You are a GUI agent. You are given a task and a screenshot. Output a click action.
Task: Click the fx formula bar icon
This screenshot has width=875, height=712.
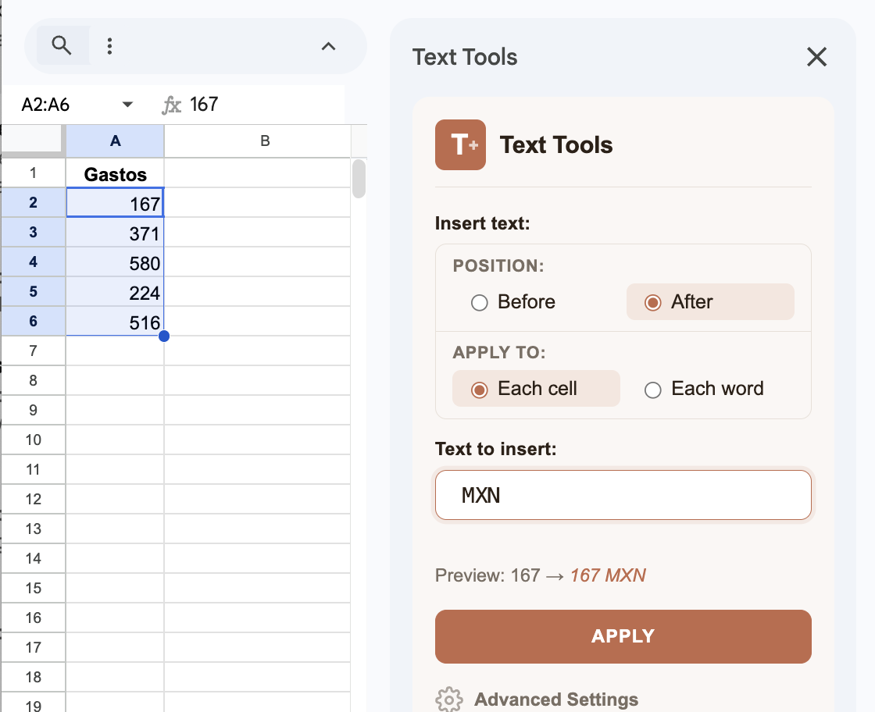coord(170,103)
